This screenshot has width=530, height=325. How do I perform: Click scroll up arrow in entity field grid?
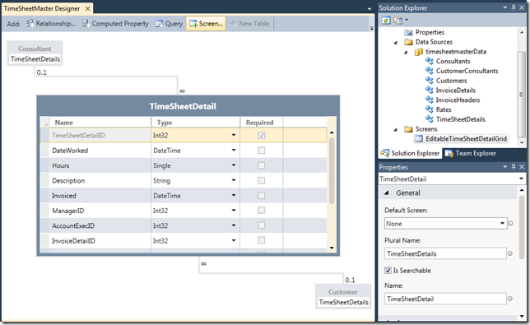[332, 132]
